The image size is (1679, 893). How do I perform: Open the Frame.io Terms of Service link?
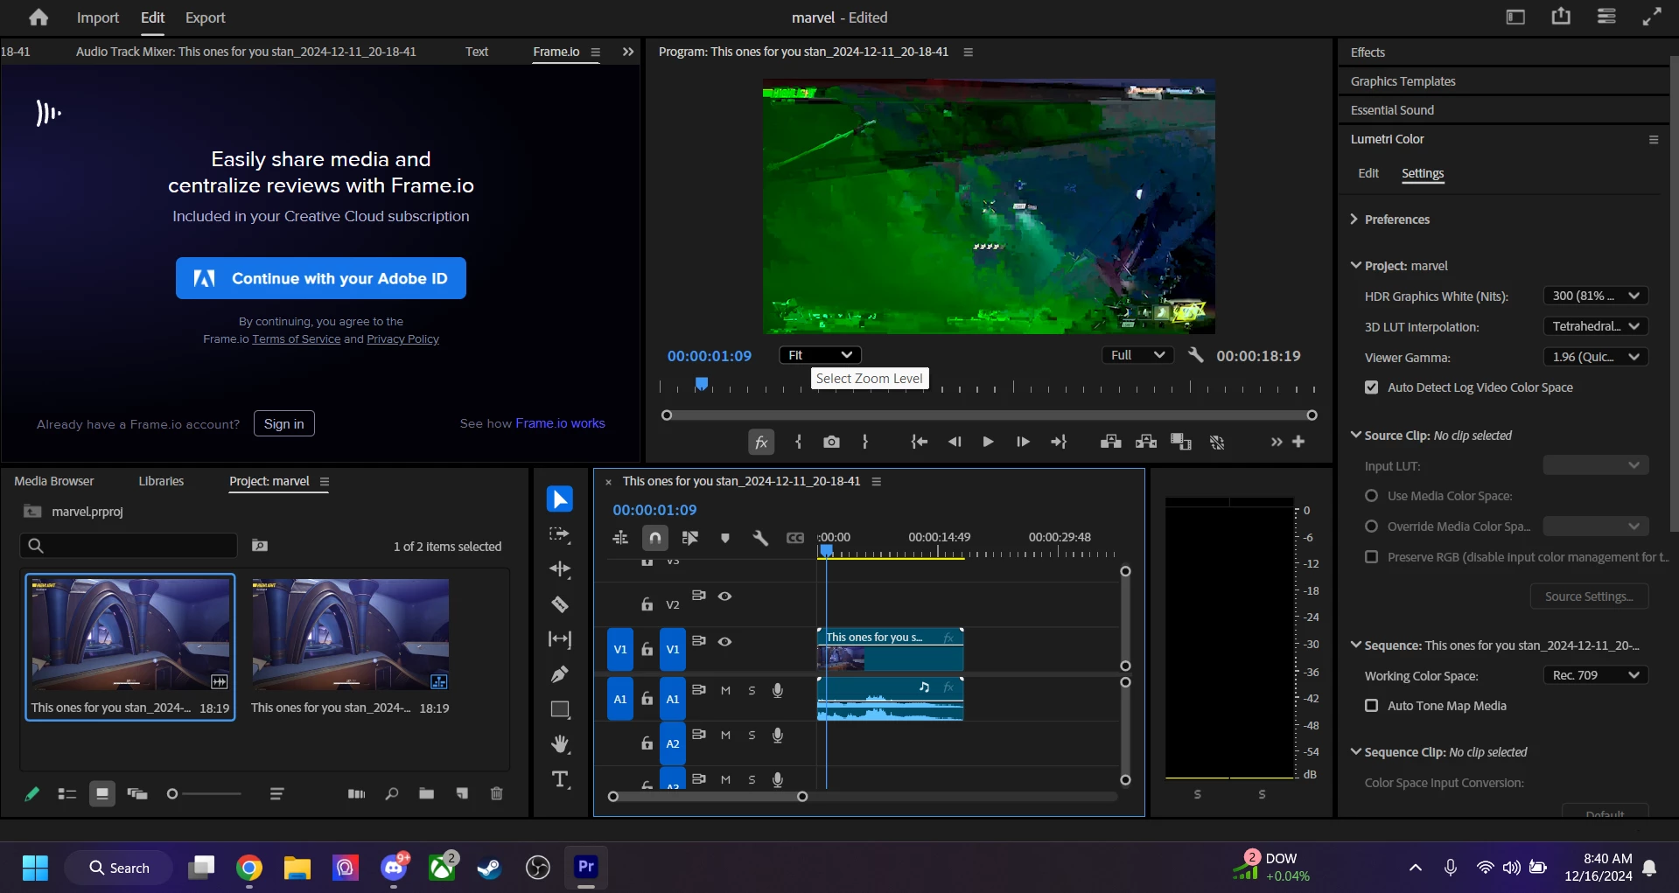point(296,339)
